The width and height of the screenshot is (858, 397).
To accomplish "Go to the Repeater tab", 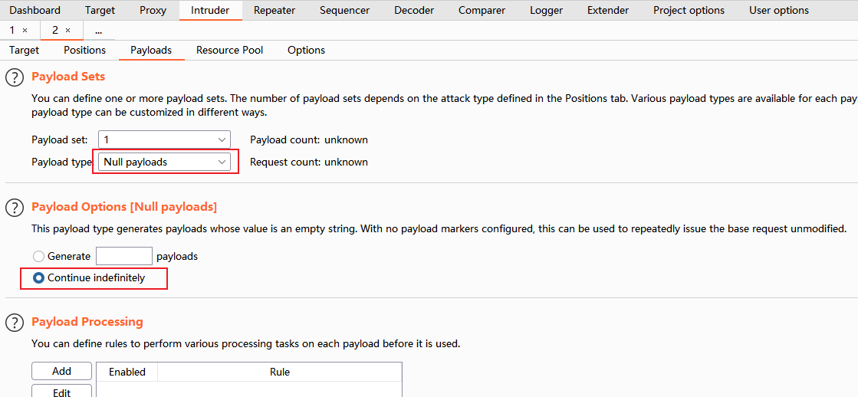I will pos(274,11).
